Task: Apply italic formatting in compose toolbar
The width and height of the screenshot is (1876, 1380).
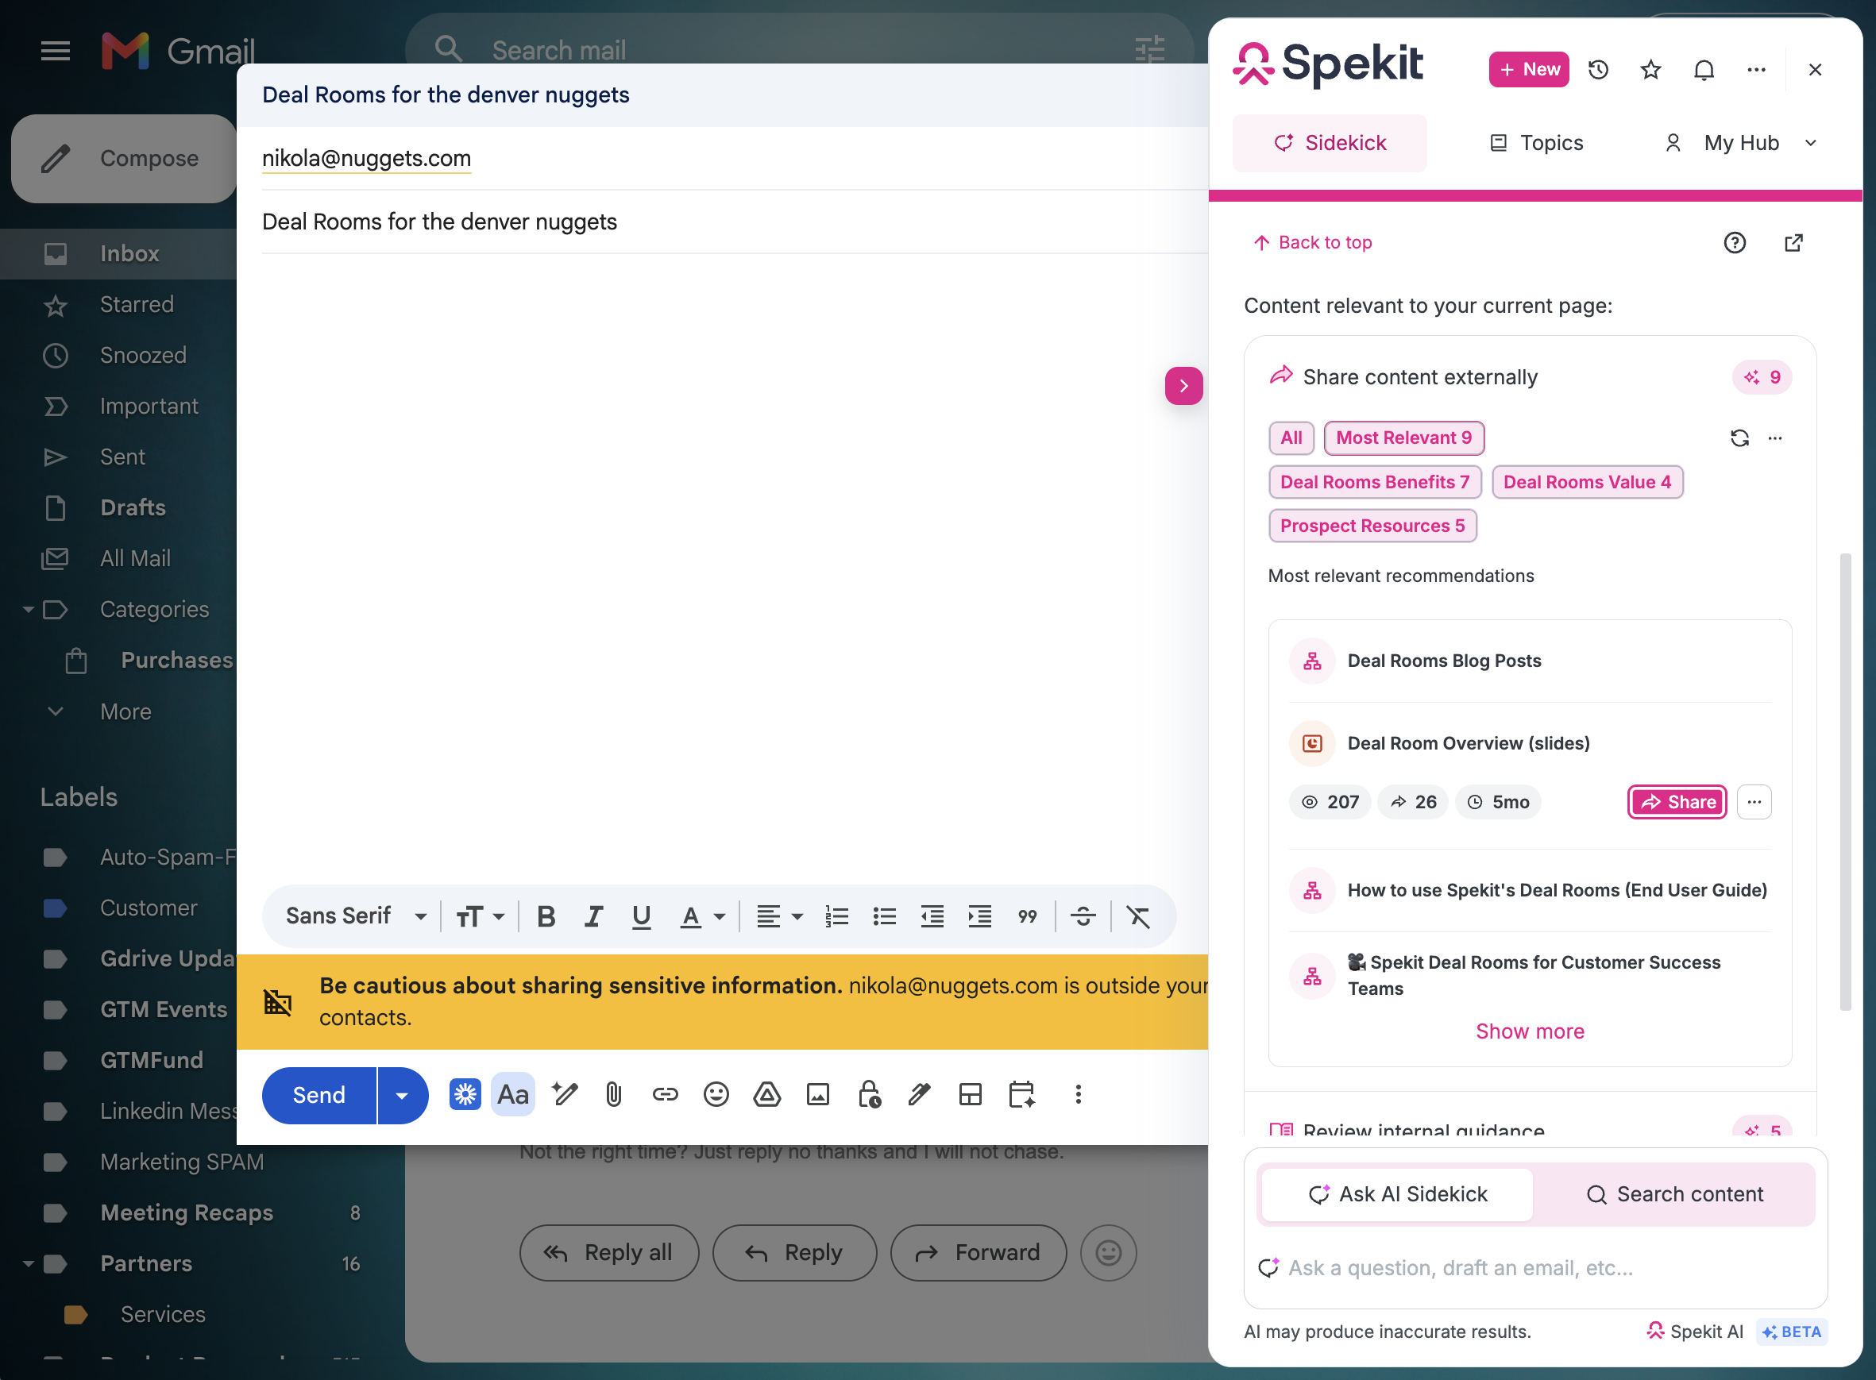Action: [x=593, y=916]
